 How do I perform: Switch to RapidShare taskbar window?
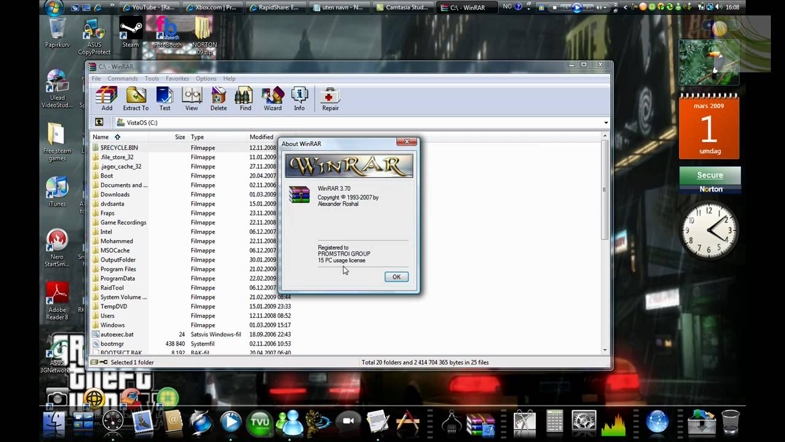(274, 7)
